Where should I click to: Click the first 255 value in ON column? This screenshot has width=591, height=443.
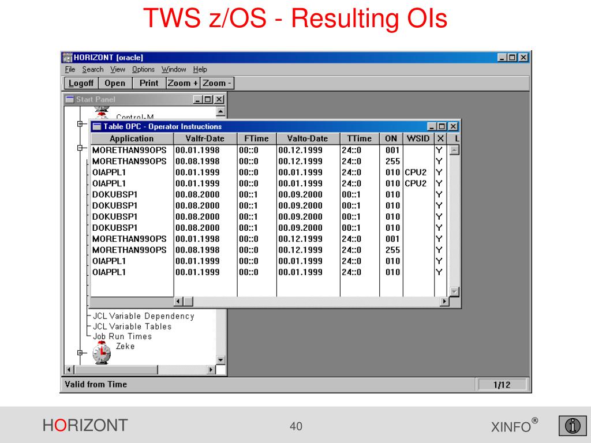click(x=392, y=162)
